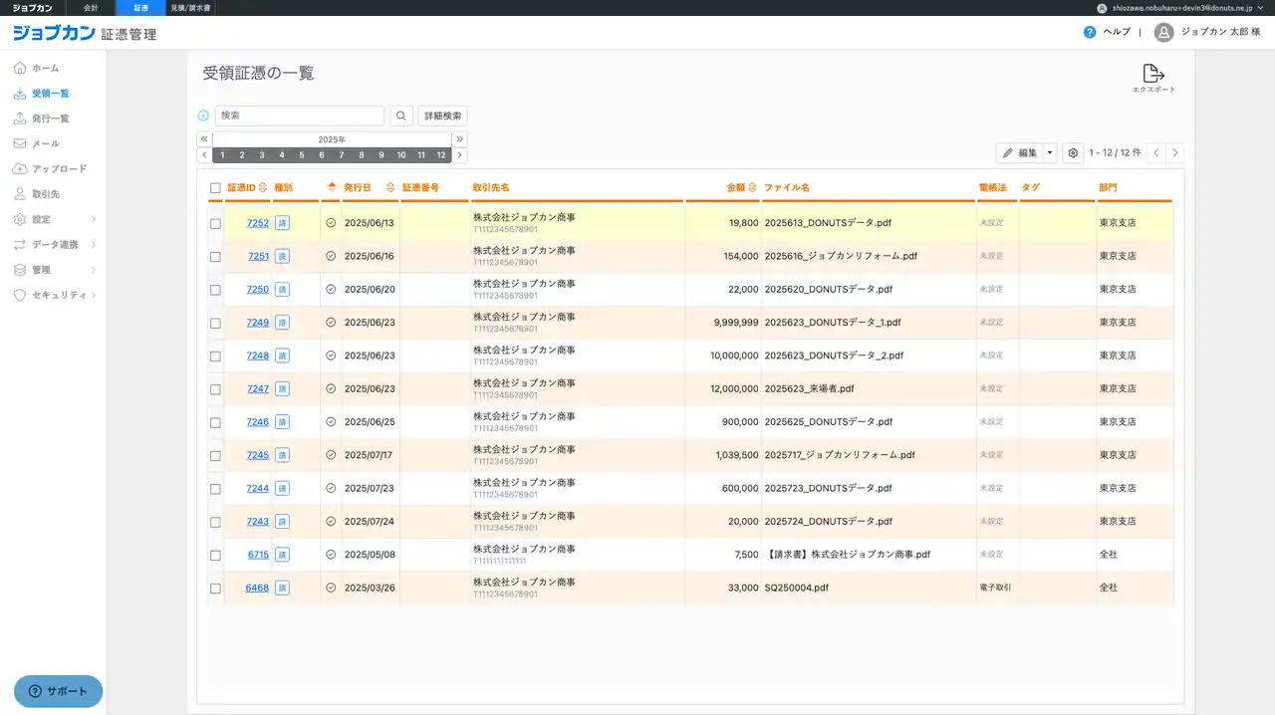
Task: Open voucher ID 7249 link
Action: (258, 323)
